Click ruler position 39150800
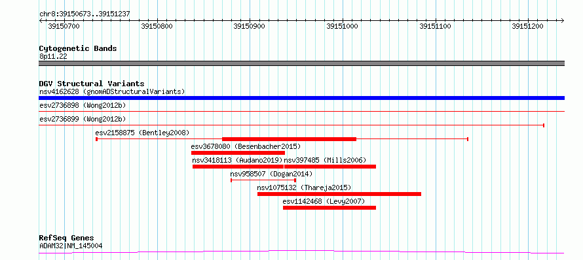The width and height of the screenshot is (583, 260). 157,26
